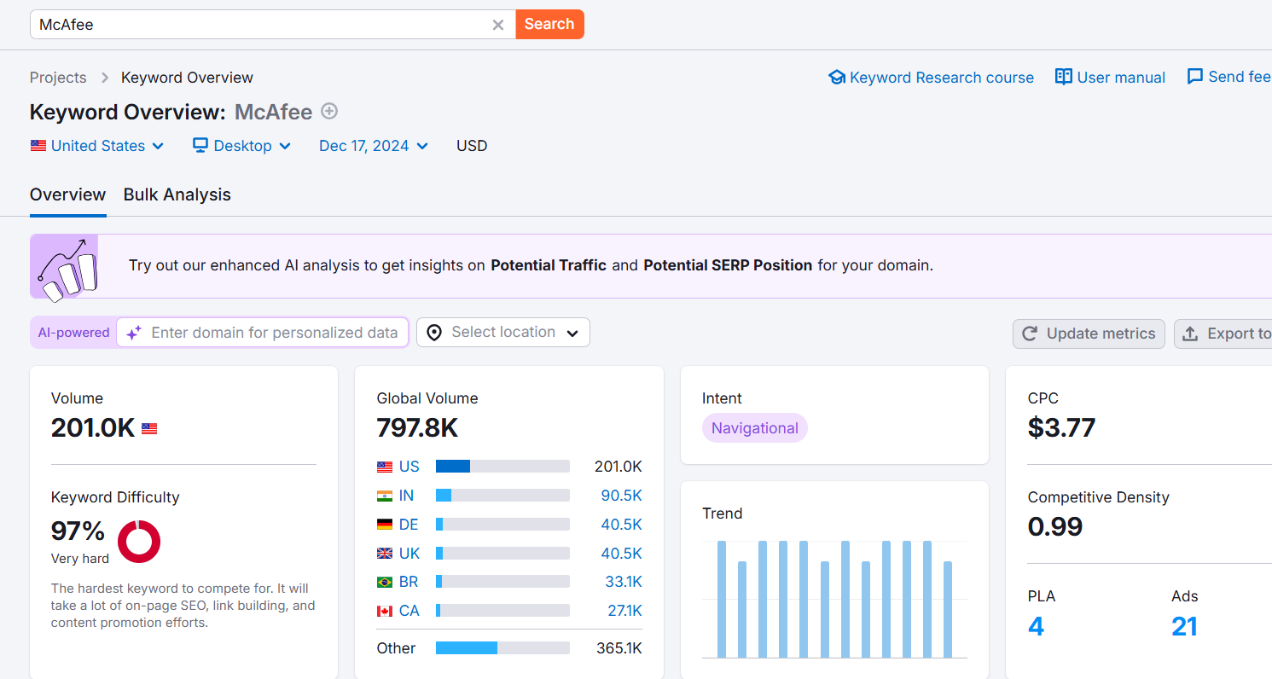Click the Enter domain for personalized data field

[263, 333]
